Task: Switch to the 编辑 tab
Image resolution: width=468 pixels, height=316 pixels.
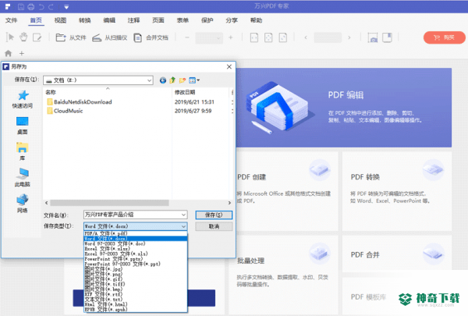Action: pos(109,20)
